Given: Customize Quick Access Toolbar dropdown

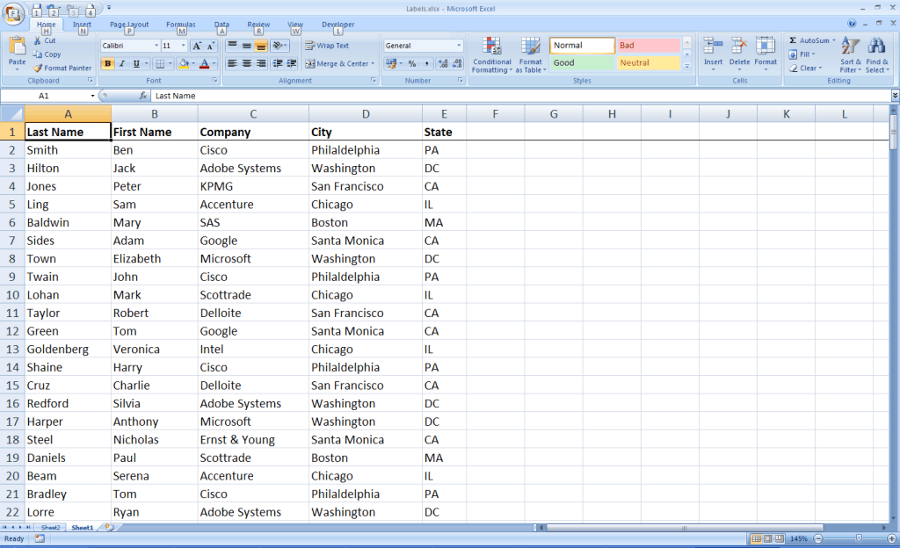Looking at the screenshot, I should 108,9.
